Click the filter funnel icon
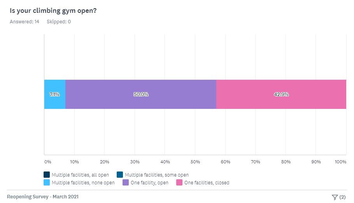Viewport: 354px width, 203px height. tap(335, 197)
